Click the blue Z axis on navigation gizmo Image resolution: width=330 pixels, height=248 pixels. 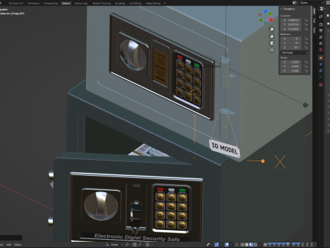click(265, 11)
